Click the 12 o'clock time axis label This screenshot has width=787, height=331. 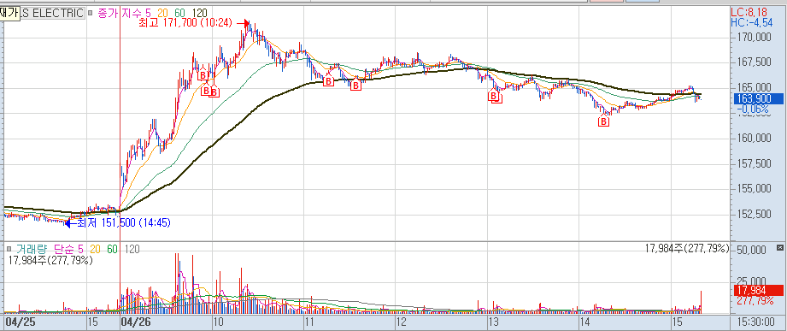[x=401, y=322]
